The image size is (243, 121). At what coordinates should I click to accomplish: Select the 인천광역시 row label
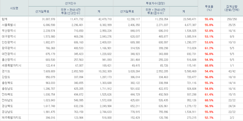point(9,42)
